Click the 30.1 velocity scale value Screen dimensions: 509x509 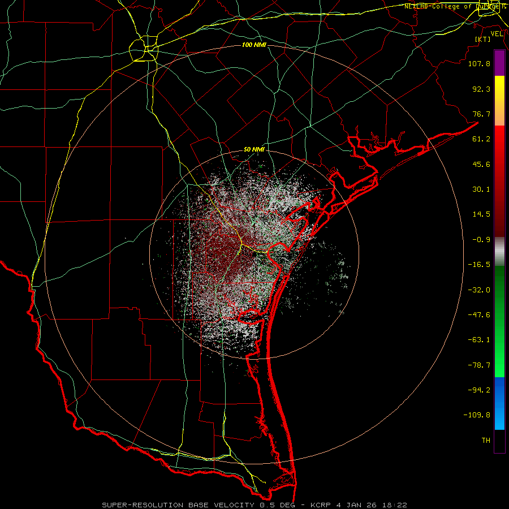coord(481,189)
